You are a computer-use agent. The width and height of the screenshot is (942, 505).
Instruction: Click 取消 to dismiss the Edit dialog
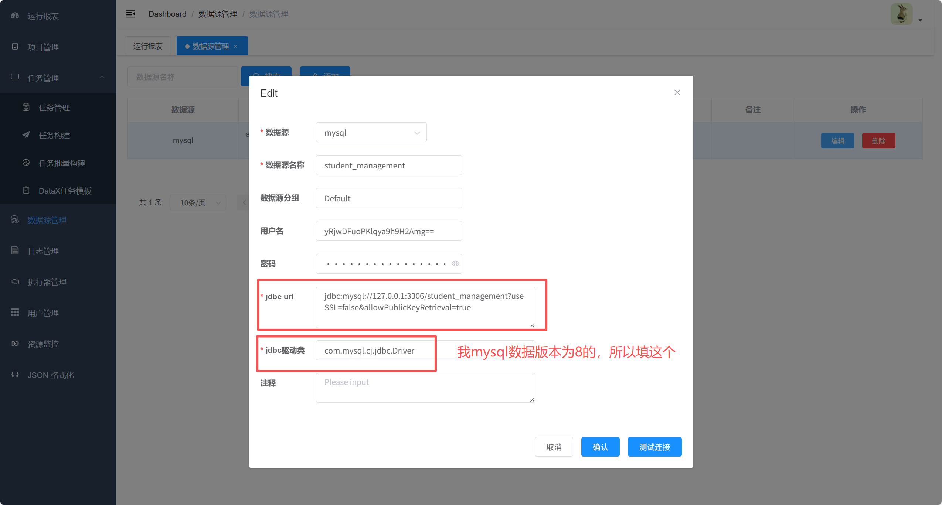554,447
